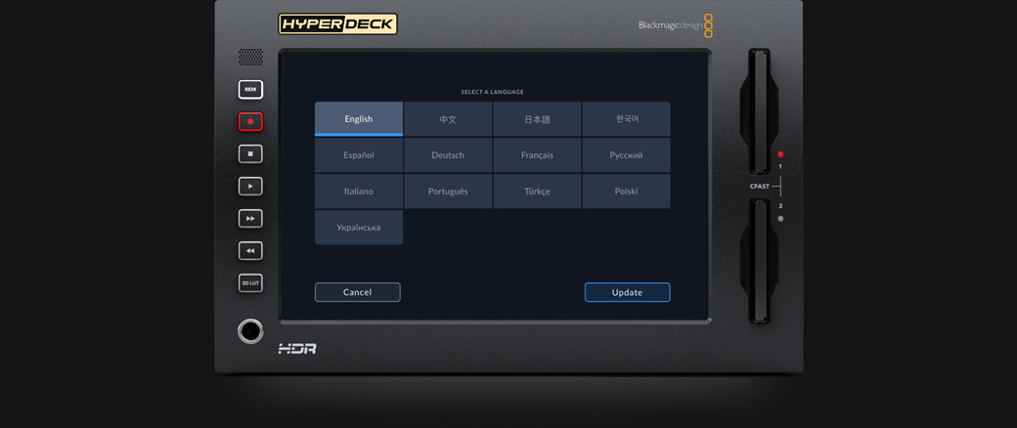The width and height of the screenshot is (1017, 428).
Task: Select the 日本語 language option
Action: point(537,119)
